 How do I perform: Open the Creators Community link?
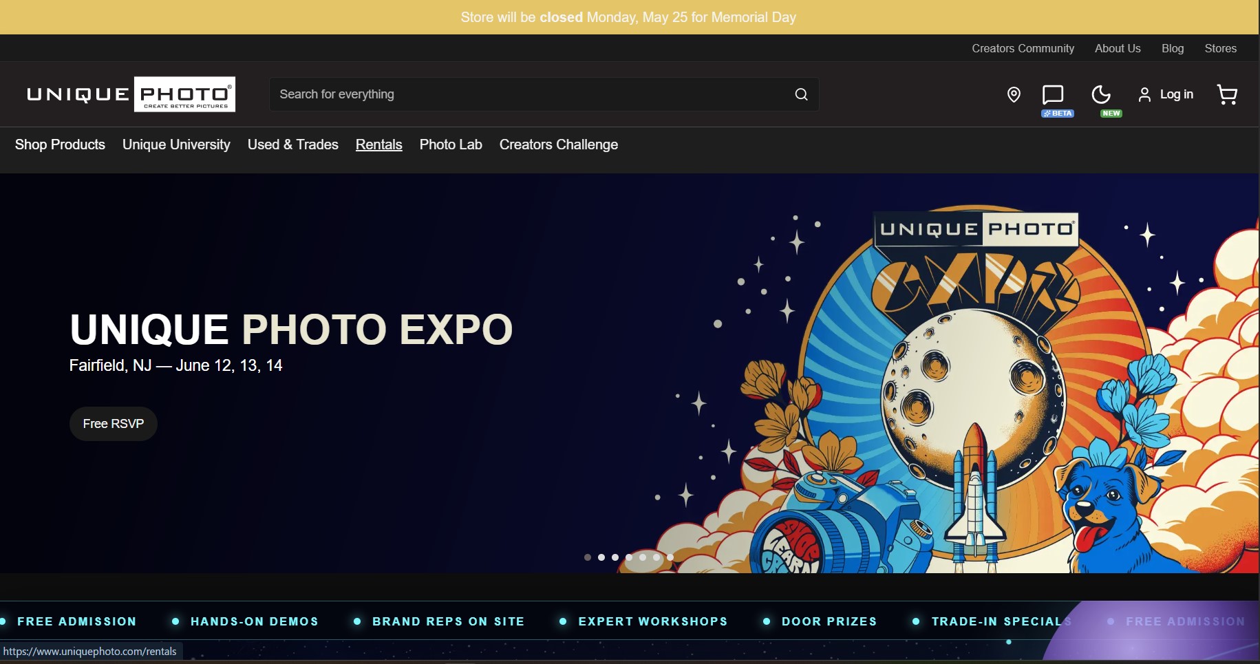click(1023, 48)
